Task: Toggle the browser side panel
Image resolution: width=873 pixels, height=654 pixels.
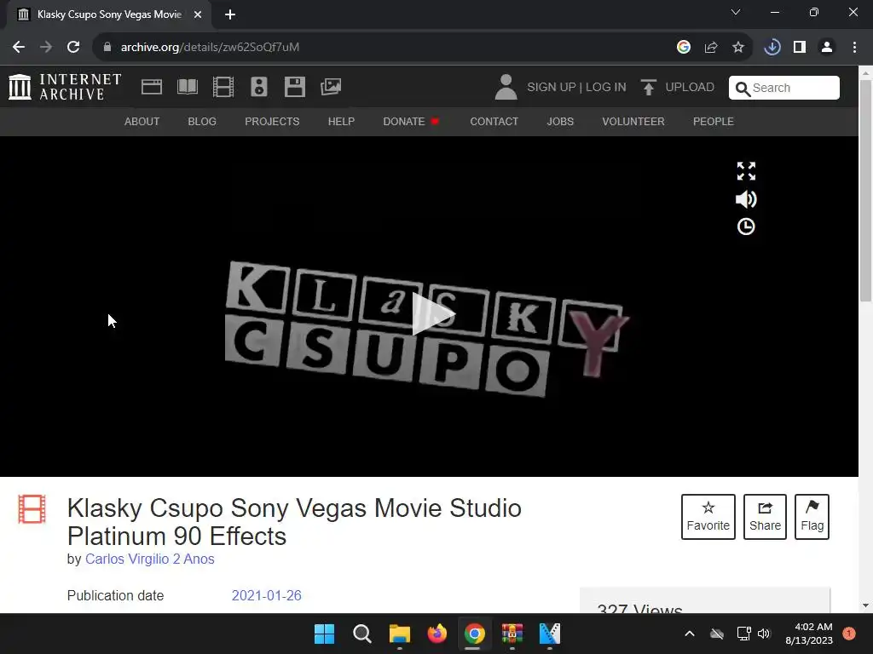Action: (800, 48)
